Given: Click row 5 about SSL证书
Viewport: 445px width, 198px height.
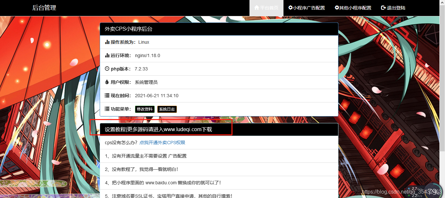Looking at the screenshot, I should 219,194.
